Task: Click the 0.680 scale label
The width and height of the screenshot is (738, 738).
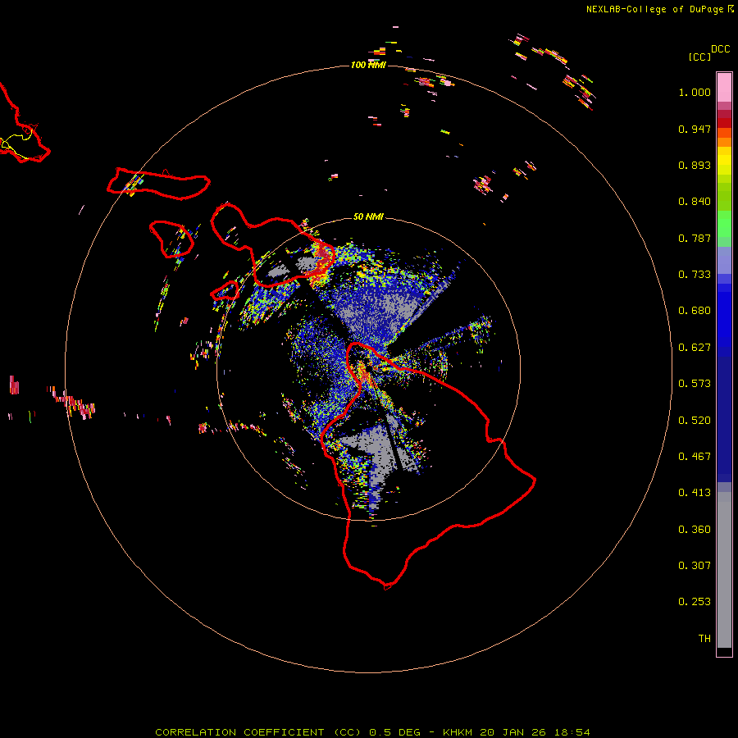Action: point(695,311)
